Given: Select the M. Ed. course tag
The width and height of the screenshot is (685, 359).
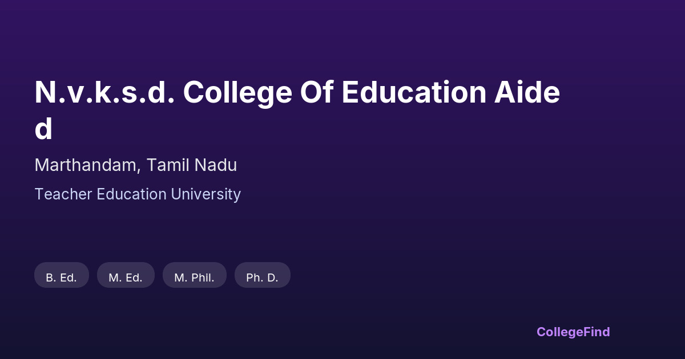Looking at the screenshot, I should click(126, 278).
